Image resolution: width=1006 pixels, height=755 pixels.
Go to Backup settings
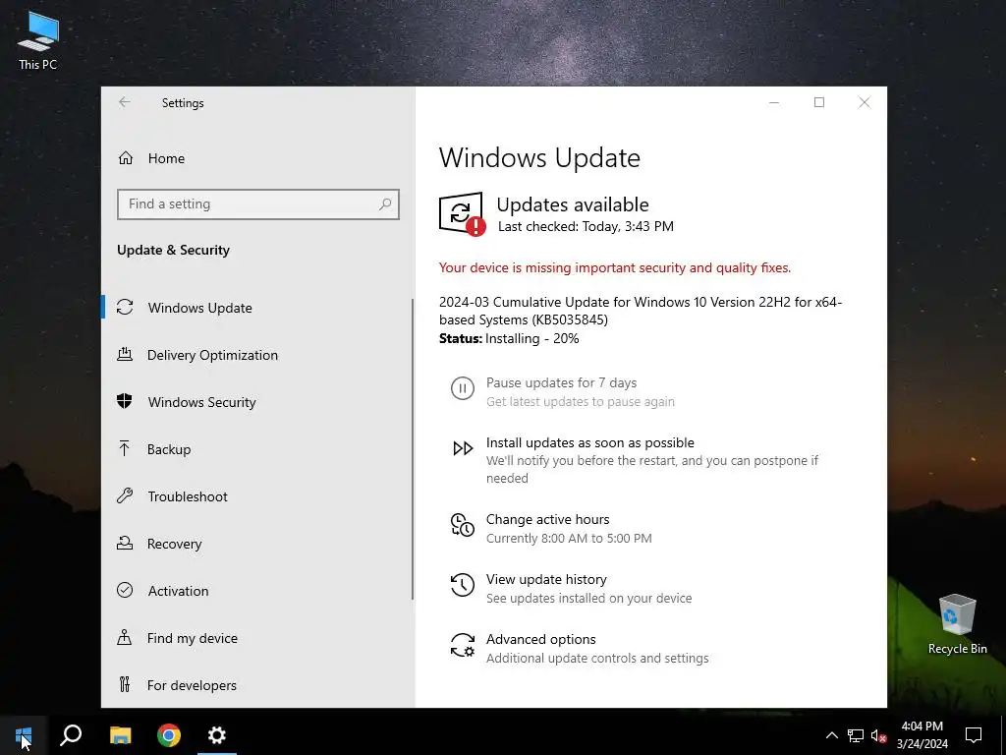coord(256,449)
